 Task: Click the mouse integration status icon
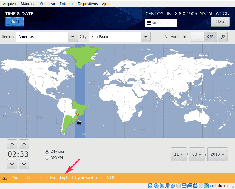201,186
